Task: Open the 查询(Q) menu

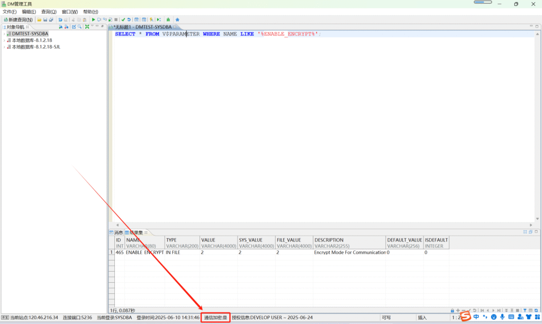Action: 49,12
